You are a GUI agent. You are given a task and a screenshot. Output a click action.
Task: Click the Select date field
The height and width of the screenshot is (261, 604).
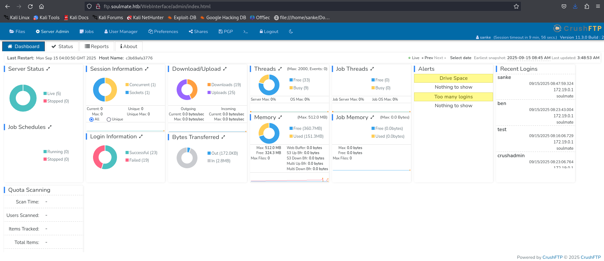click(460, 58)
